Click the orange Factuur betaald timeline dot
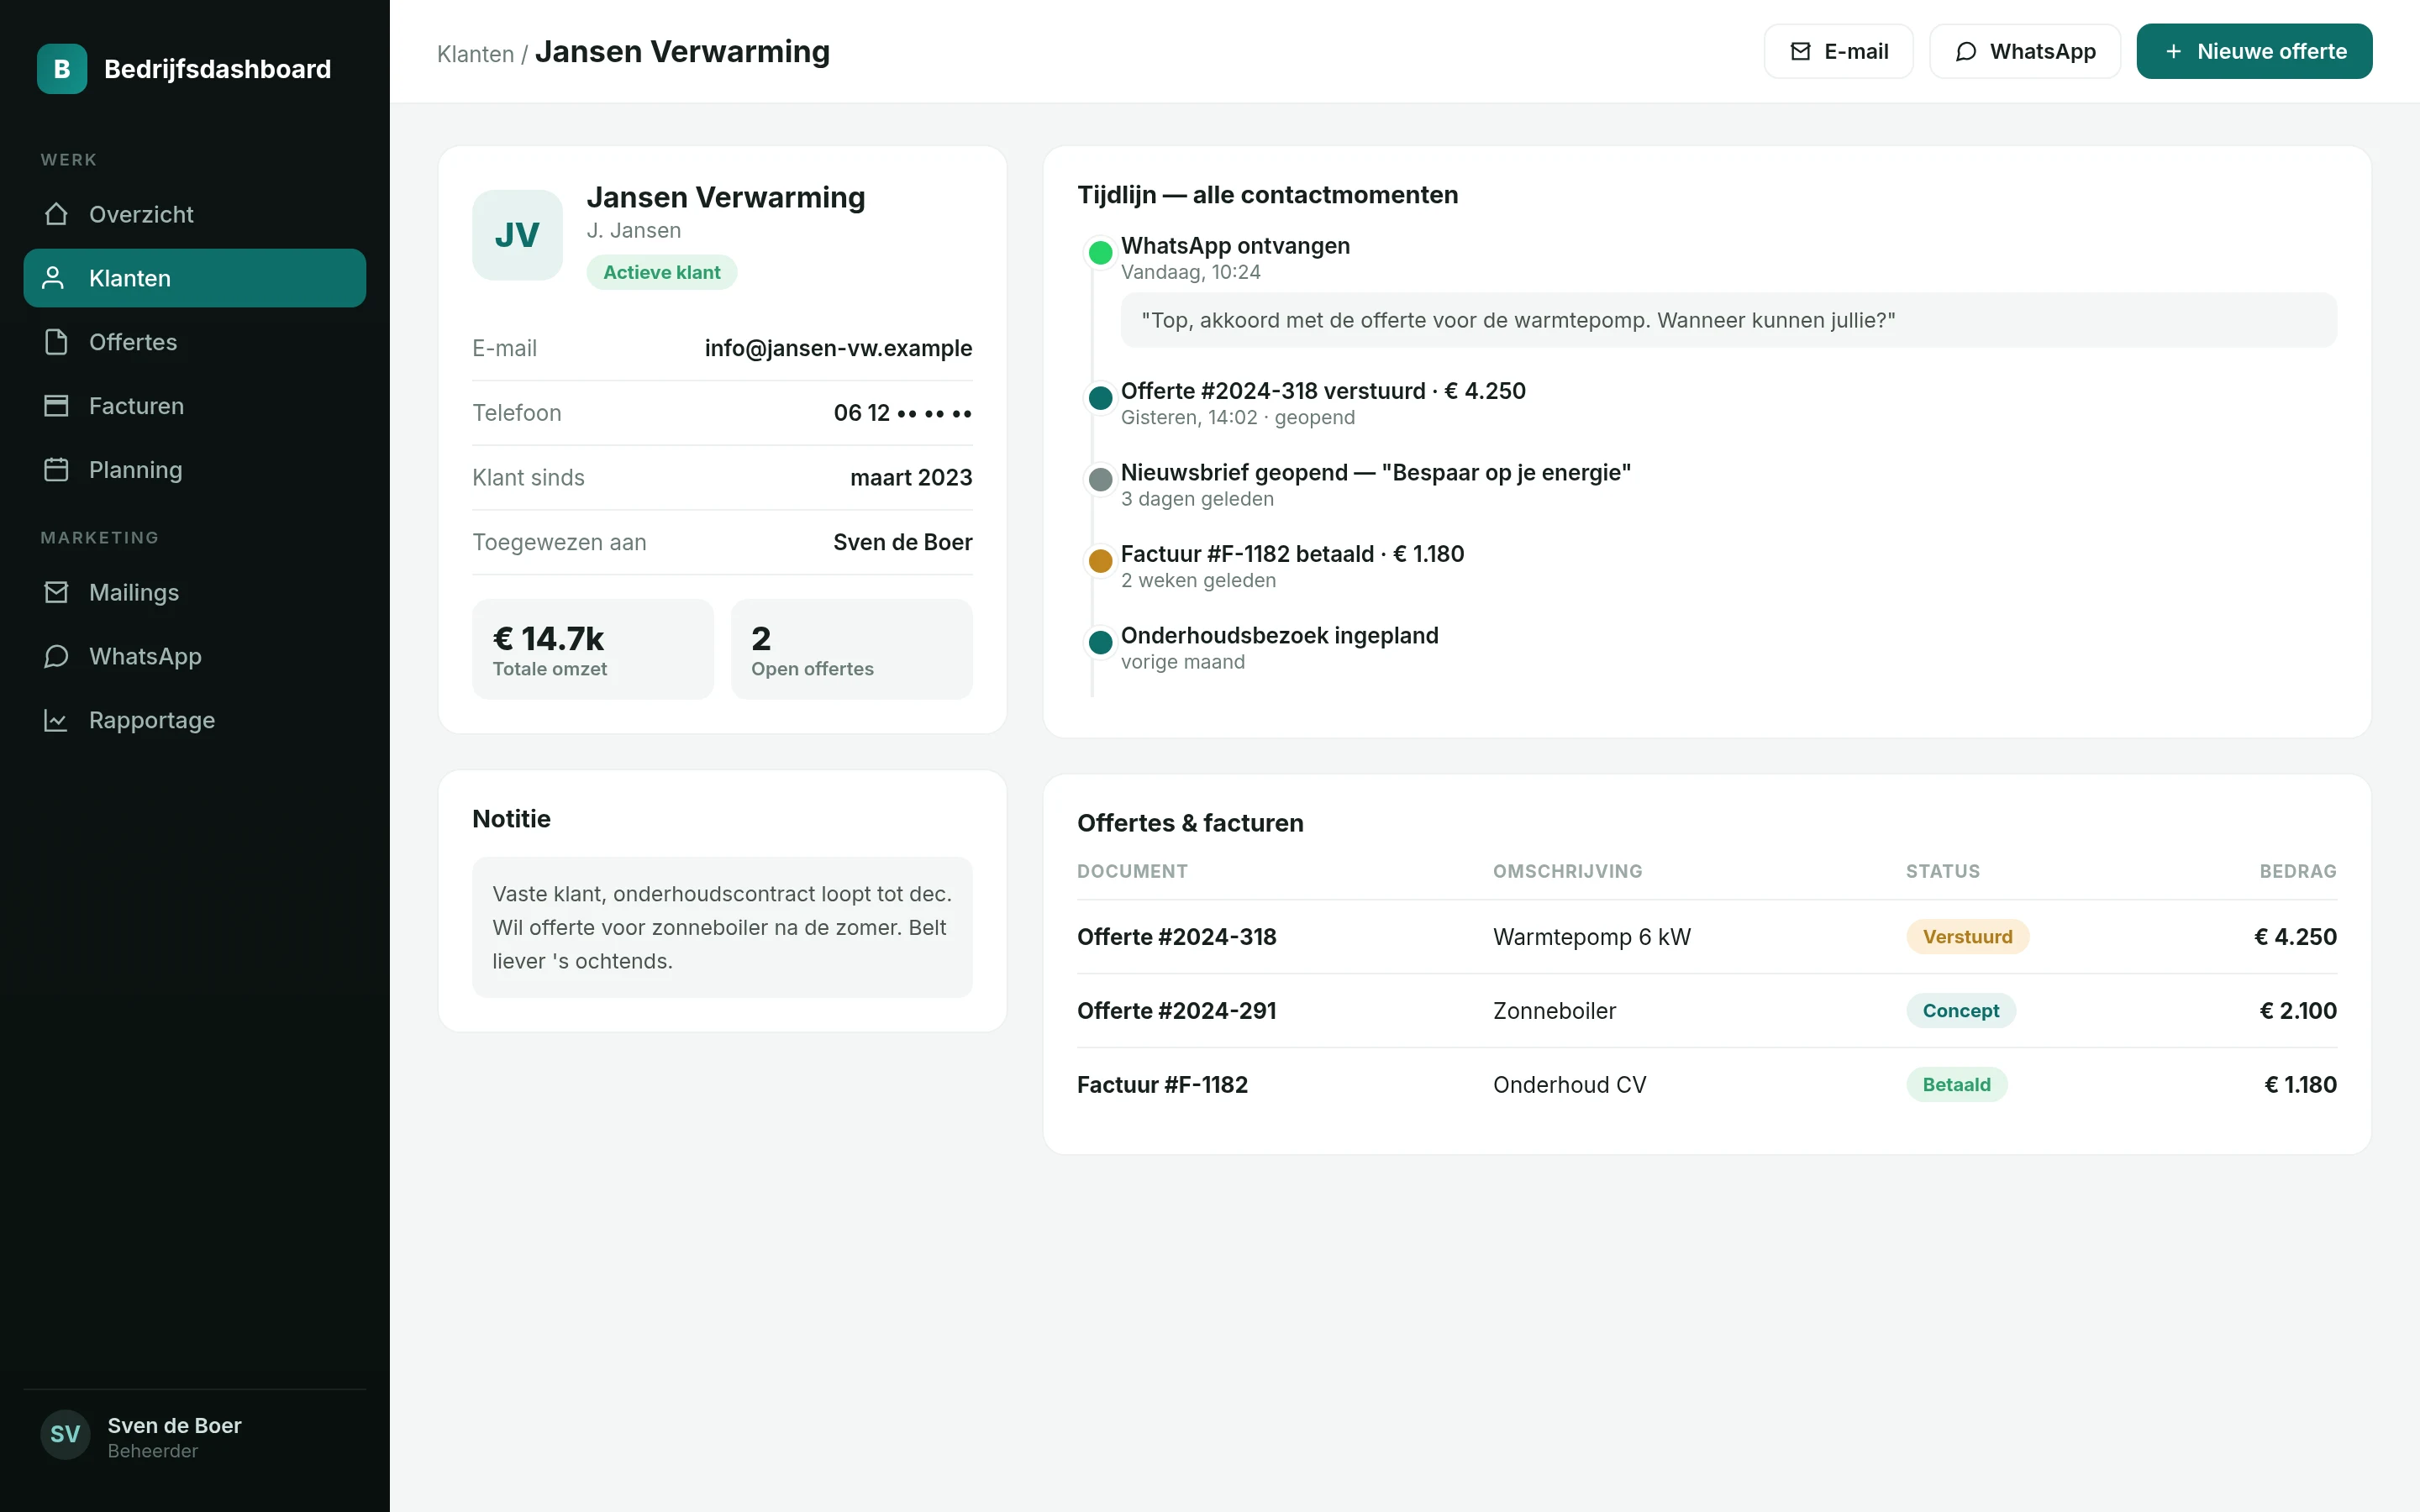The height and width of the screenshot is (1512, 2420). tap(1100, 561)
